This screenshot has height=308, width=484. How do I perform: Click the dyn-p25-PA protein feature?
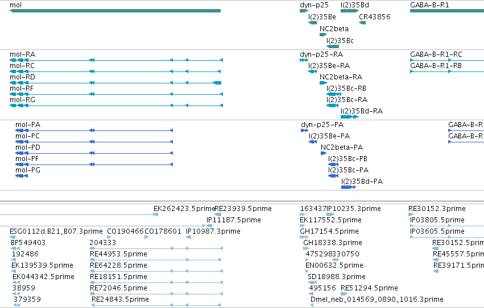[305, 130]
